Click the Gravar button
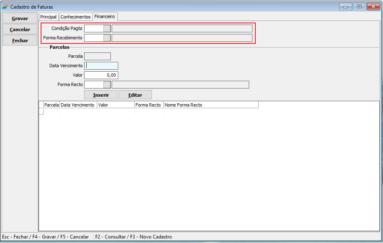This screenshot has width=383, height=243. (x=20, y=18)
